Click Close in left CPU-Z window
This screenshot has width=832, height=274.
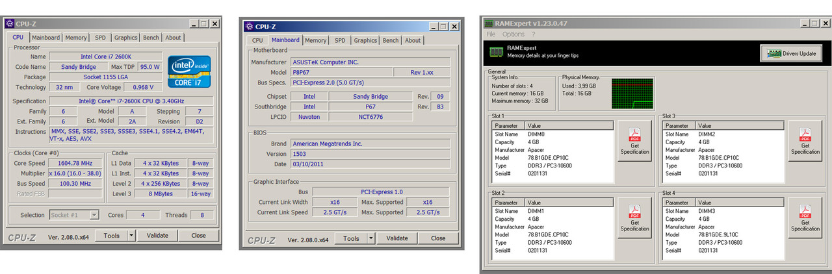(199, 236)
